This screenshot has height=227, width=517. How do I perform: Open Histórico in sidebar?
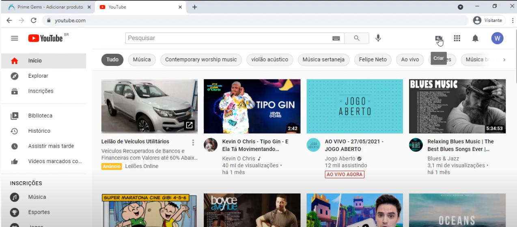[x=43, y=131]
